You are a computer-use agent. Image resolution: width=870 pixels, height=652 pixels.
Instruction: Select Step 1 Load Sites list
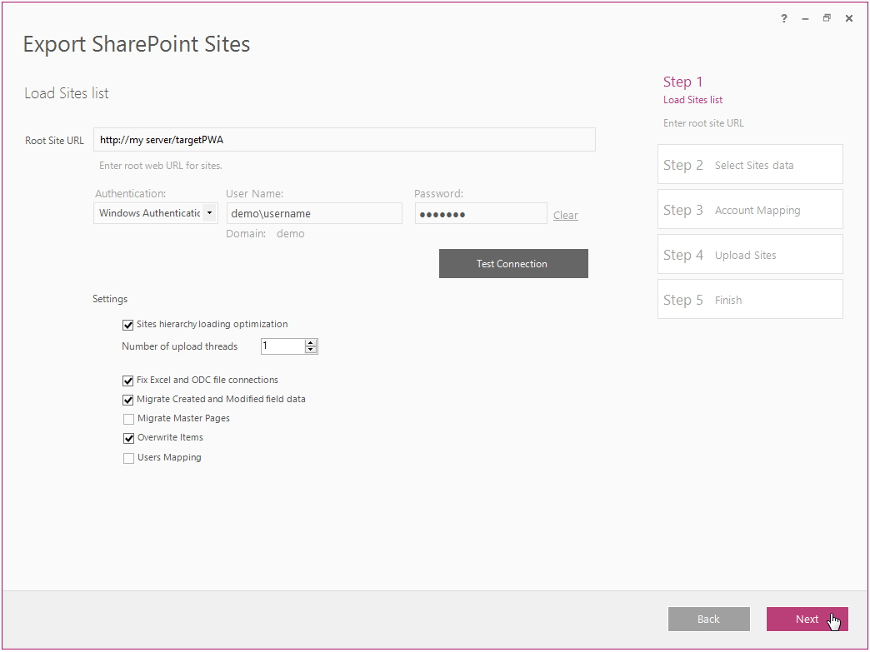click(x=693, y=90)
